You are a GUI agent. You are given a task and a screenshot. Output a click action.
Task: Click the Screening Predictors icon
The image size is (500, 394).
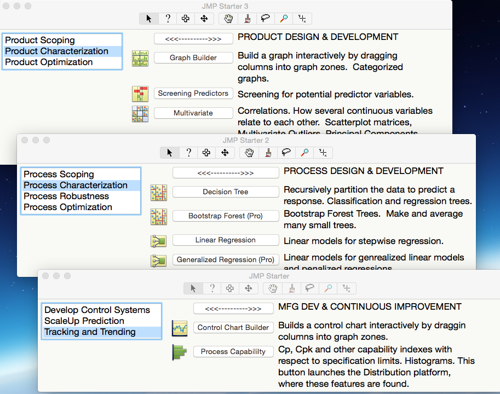140,94
